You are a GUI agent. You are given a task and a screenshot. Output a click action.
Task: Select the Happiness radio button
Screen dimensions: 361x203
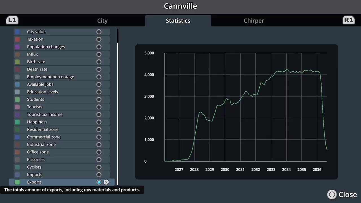coord(99,122)
